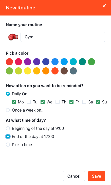Save the Gym routine
The height and width of the screenshot is (185, 111).
pos(97,176)
